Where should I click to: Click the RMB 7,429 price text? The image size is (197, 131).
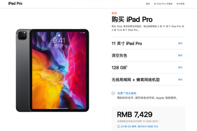tap(135, 114)
